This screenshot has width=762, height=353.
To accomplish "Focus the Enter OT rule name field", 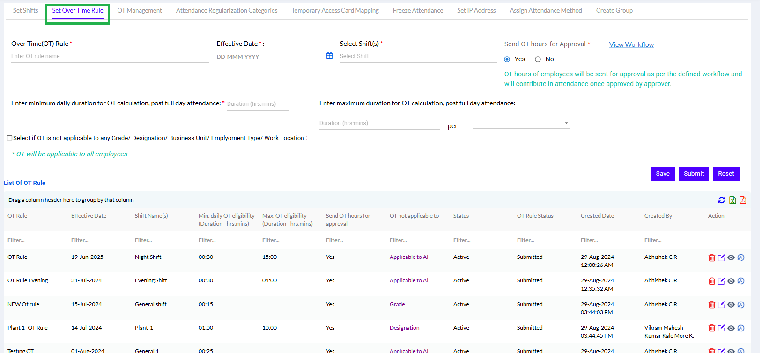I will click(110, 56).
